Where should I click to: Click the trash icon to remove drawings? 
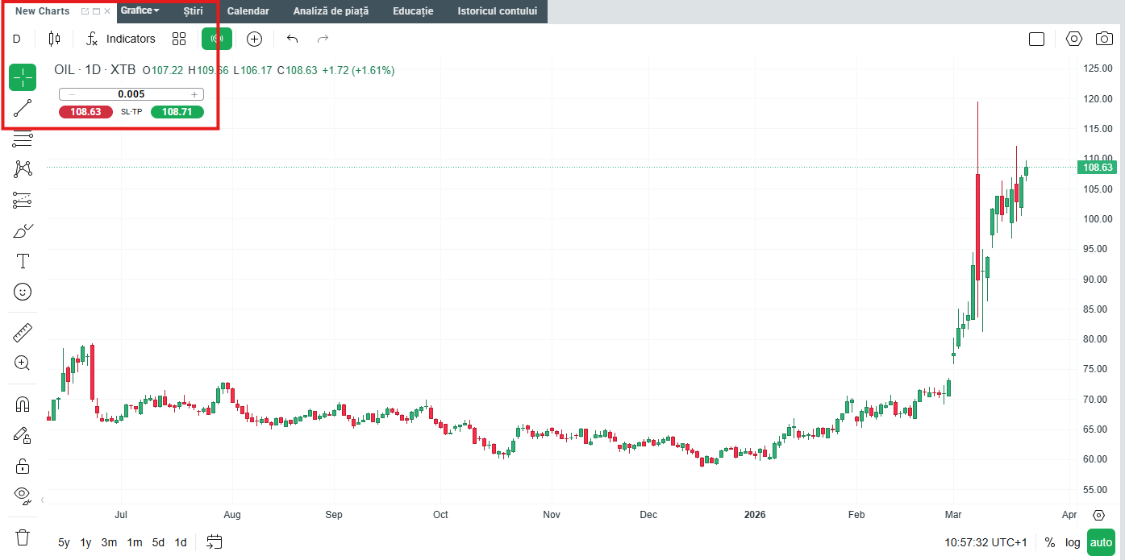(23, 537)
